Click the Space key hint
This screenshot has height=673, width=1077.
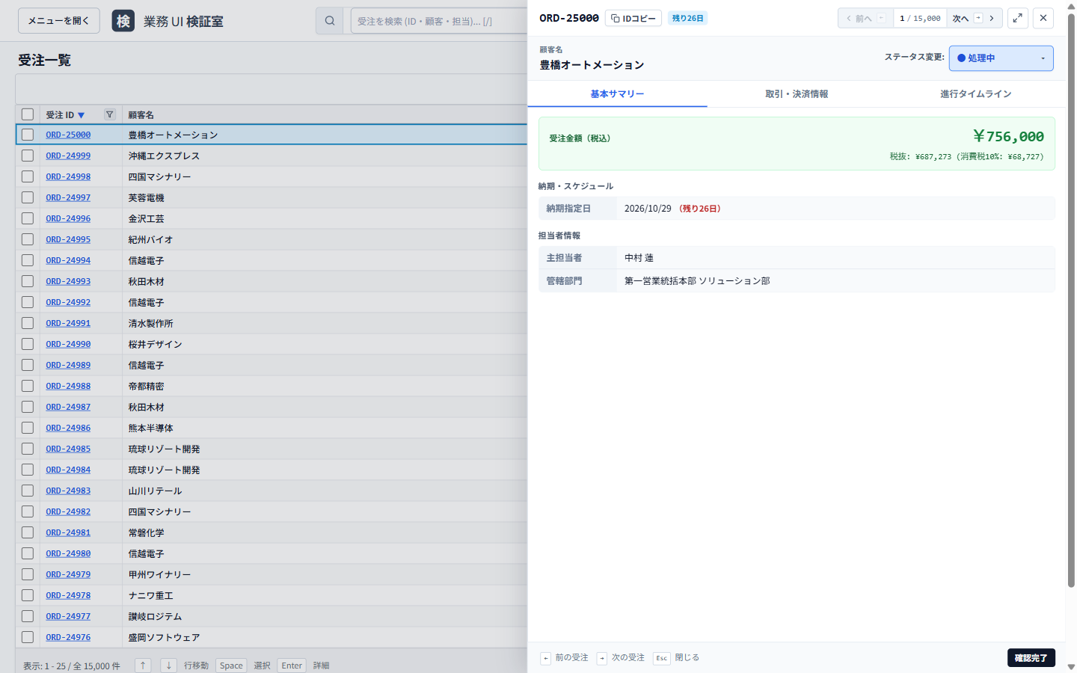[x=231, y=666]
